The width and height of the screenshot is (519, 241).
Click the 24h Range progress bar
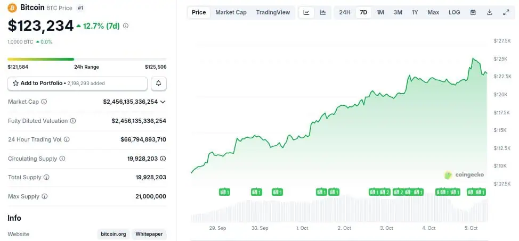pos(87,59)
